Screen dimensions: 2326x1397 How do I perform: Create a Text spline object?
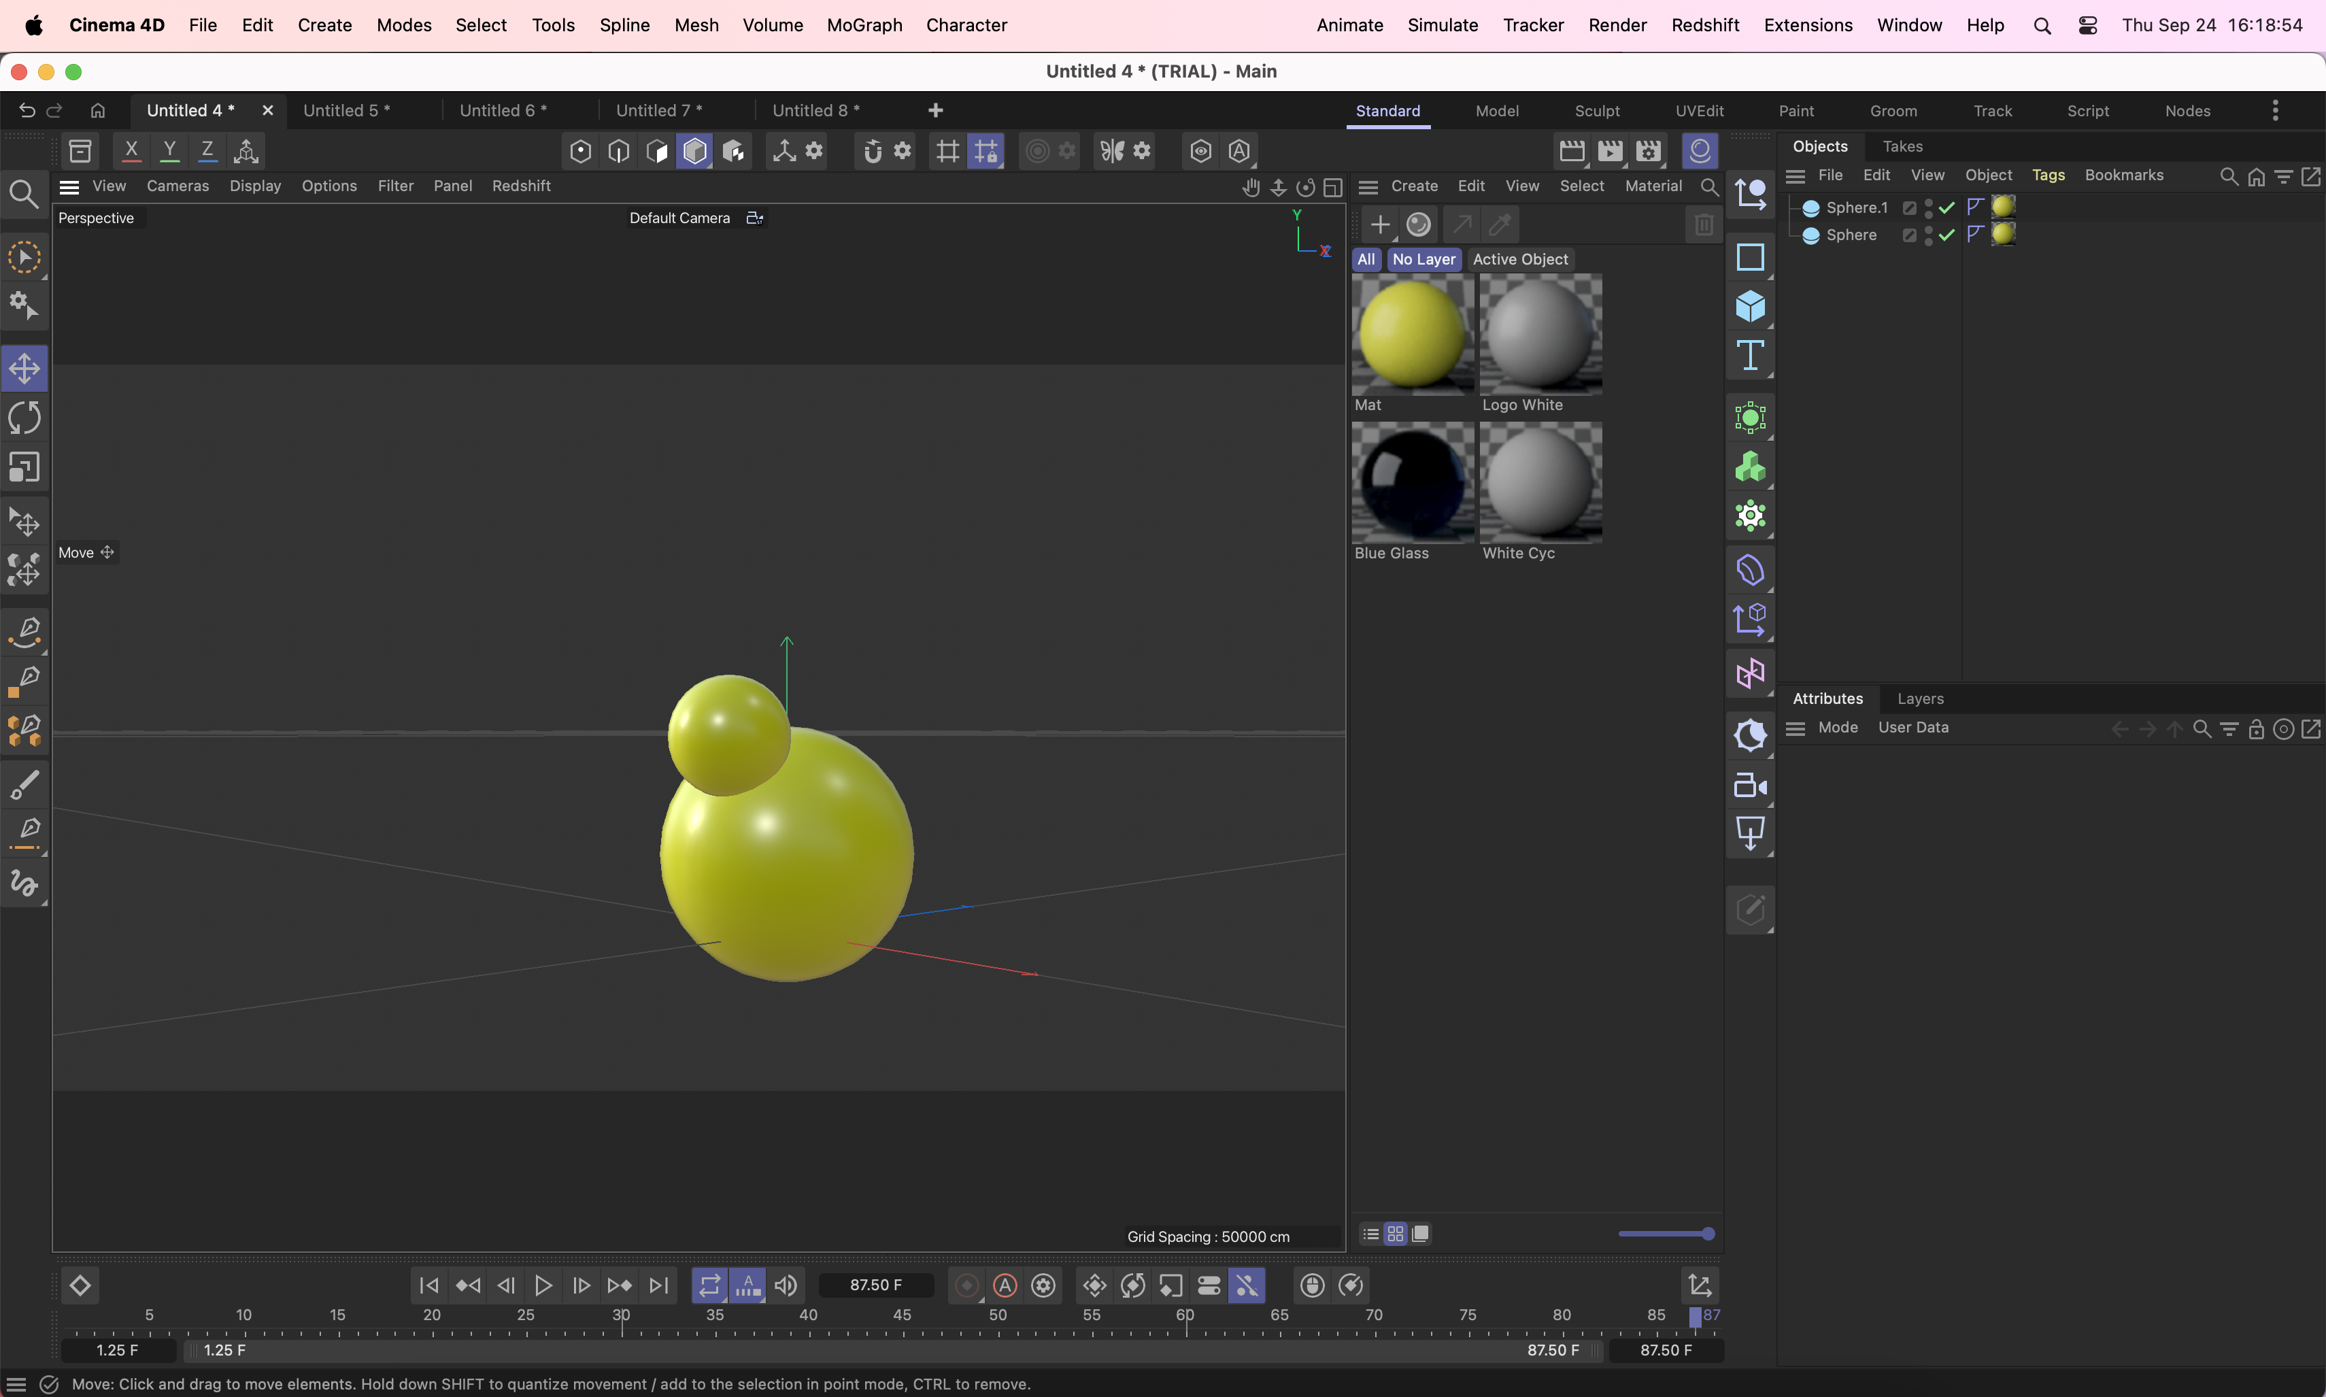1750,356
